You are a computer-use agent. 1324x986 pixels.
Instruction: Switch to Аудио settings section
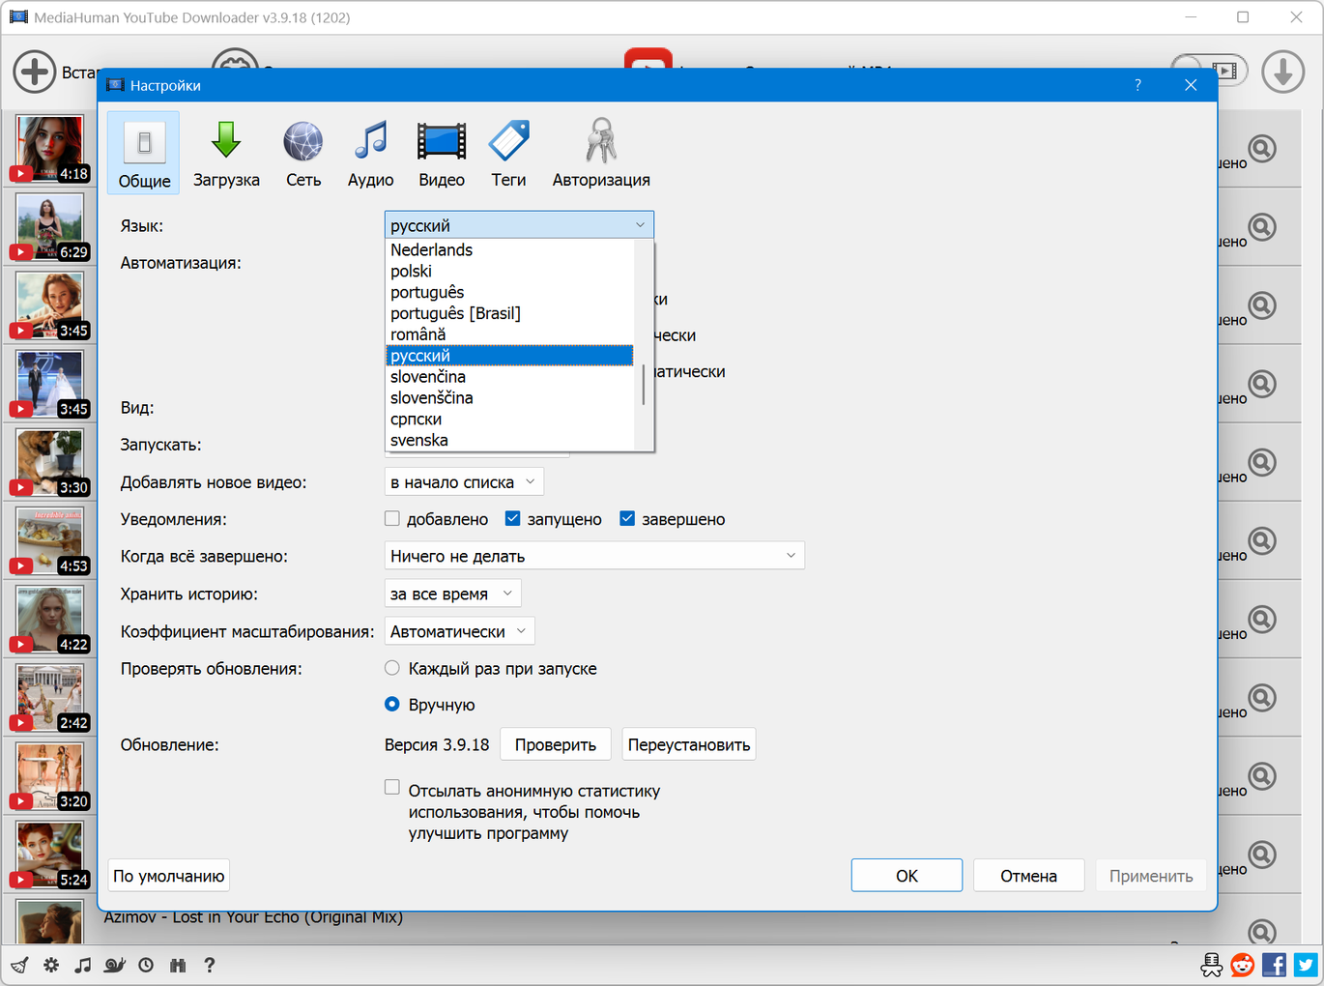click(x=370, y=155)
